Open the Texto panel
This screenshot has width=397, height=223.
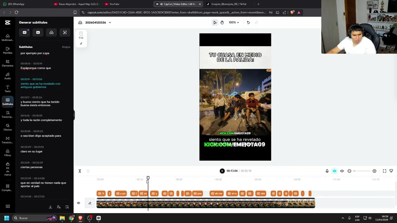(x=7, y=89)
